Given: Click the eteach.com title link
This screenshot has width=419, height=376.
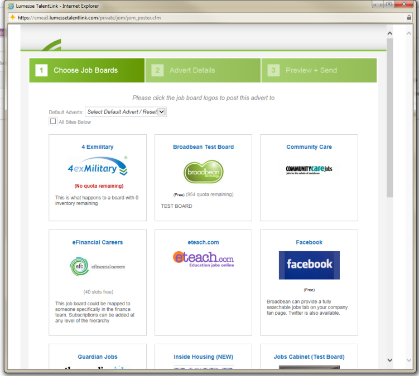Looking at the screenshot, I should (203, 242).
